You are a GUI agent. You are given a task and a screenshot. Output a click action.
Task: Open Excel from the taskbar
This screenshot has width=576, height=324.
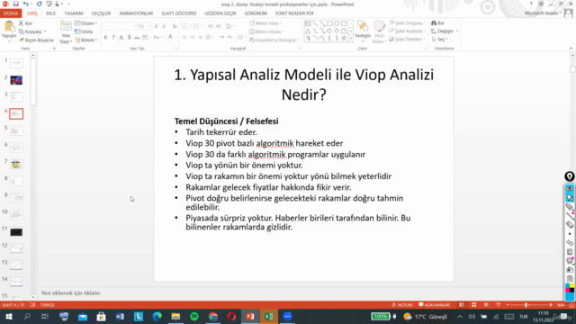(x=269, y=316)
